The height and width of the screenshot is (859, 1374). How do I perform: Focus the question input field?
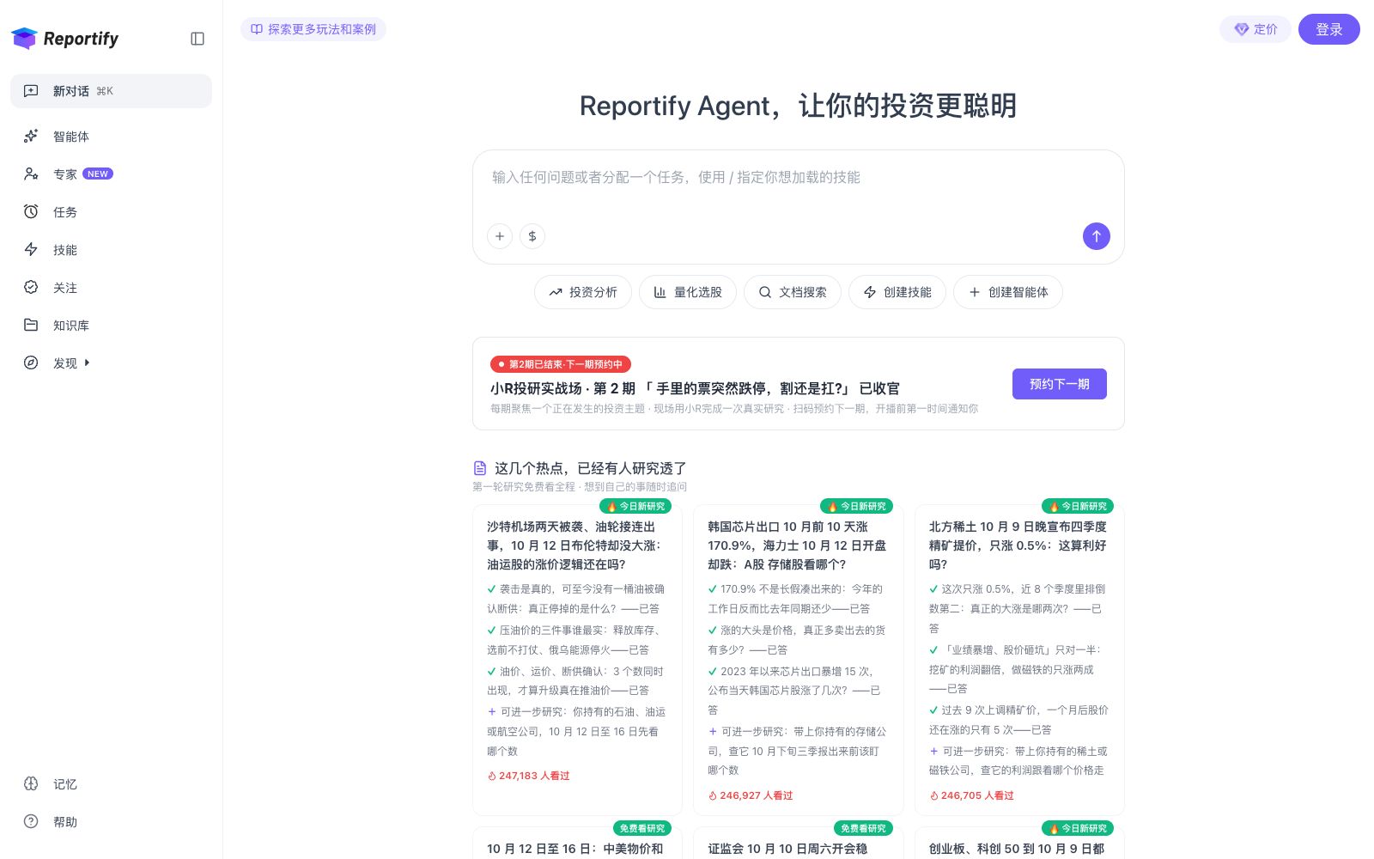point(799,178)
